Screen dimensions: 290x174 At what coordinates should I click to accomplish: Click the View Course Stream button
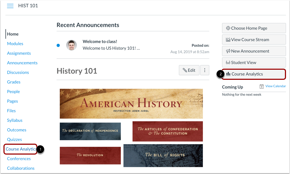point(254,40)
